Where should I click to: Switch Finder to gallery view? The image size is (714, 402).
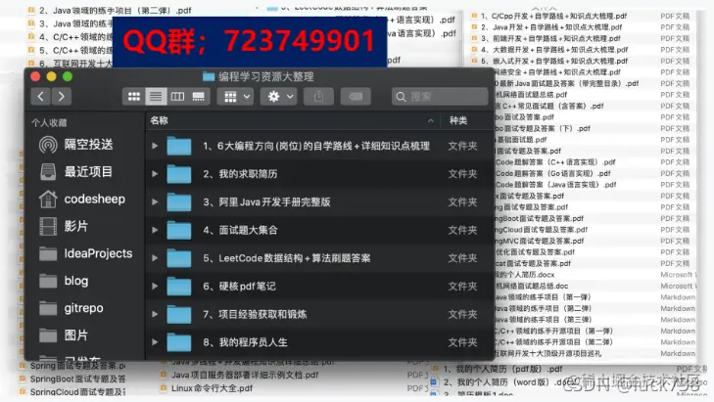point(199,97)
